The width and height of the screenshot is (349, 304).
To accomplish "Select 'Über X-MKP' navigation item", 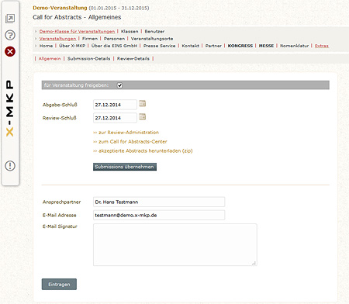I will click(x=72, y=46).
